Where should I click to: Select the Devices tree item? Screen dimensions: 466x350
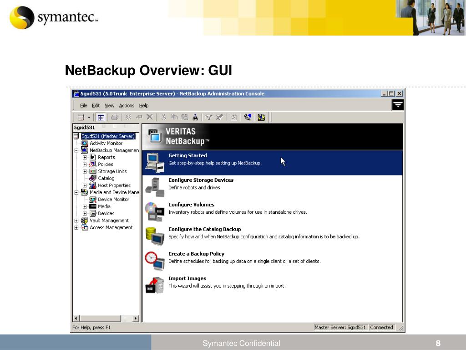pyautogui.click(x=106, y=213)
